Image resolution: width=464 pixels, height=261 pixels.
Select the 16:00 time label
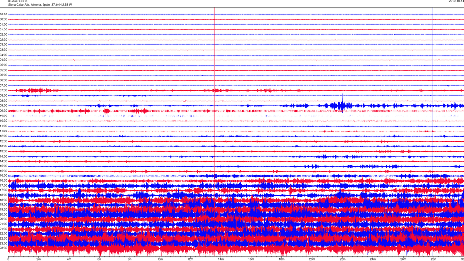[x=3, y=176]
